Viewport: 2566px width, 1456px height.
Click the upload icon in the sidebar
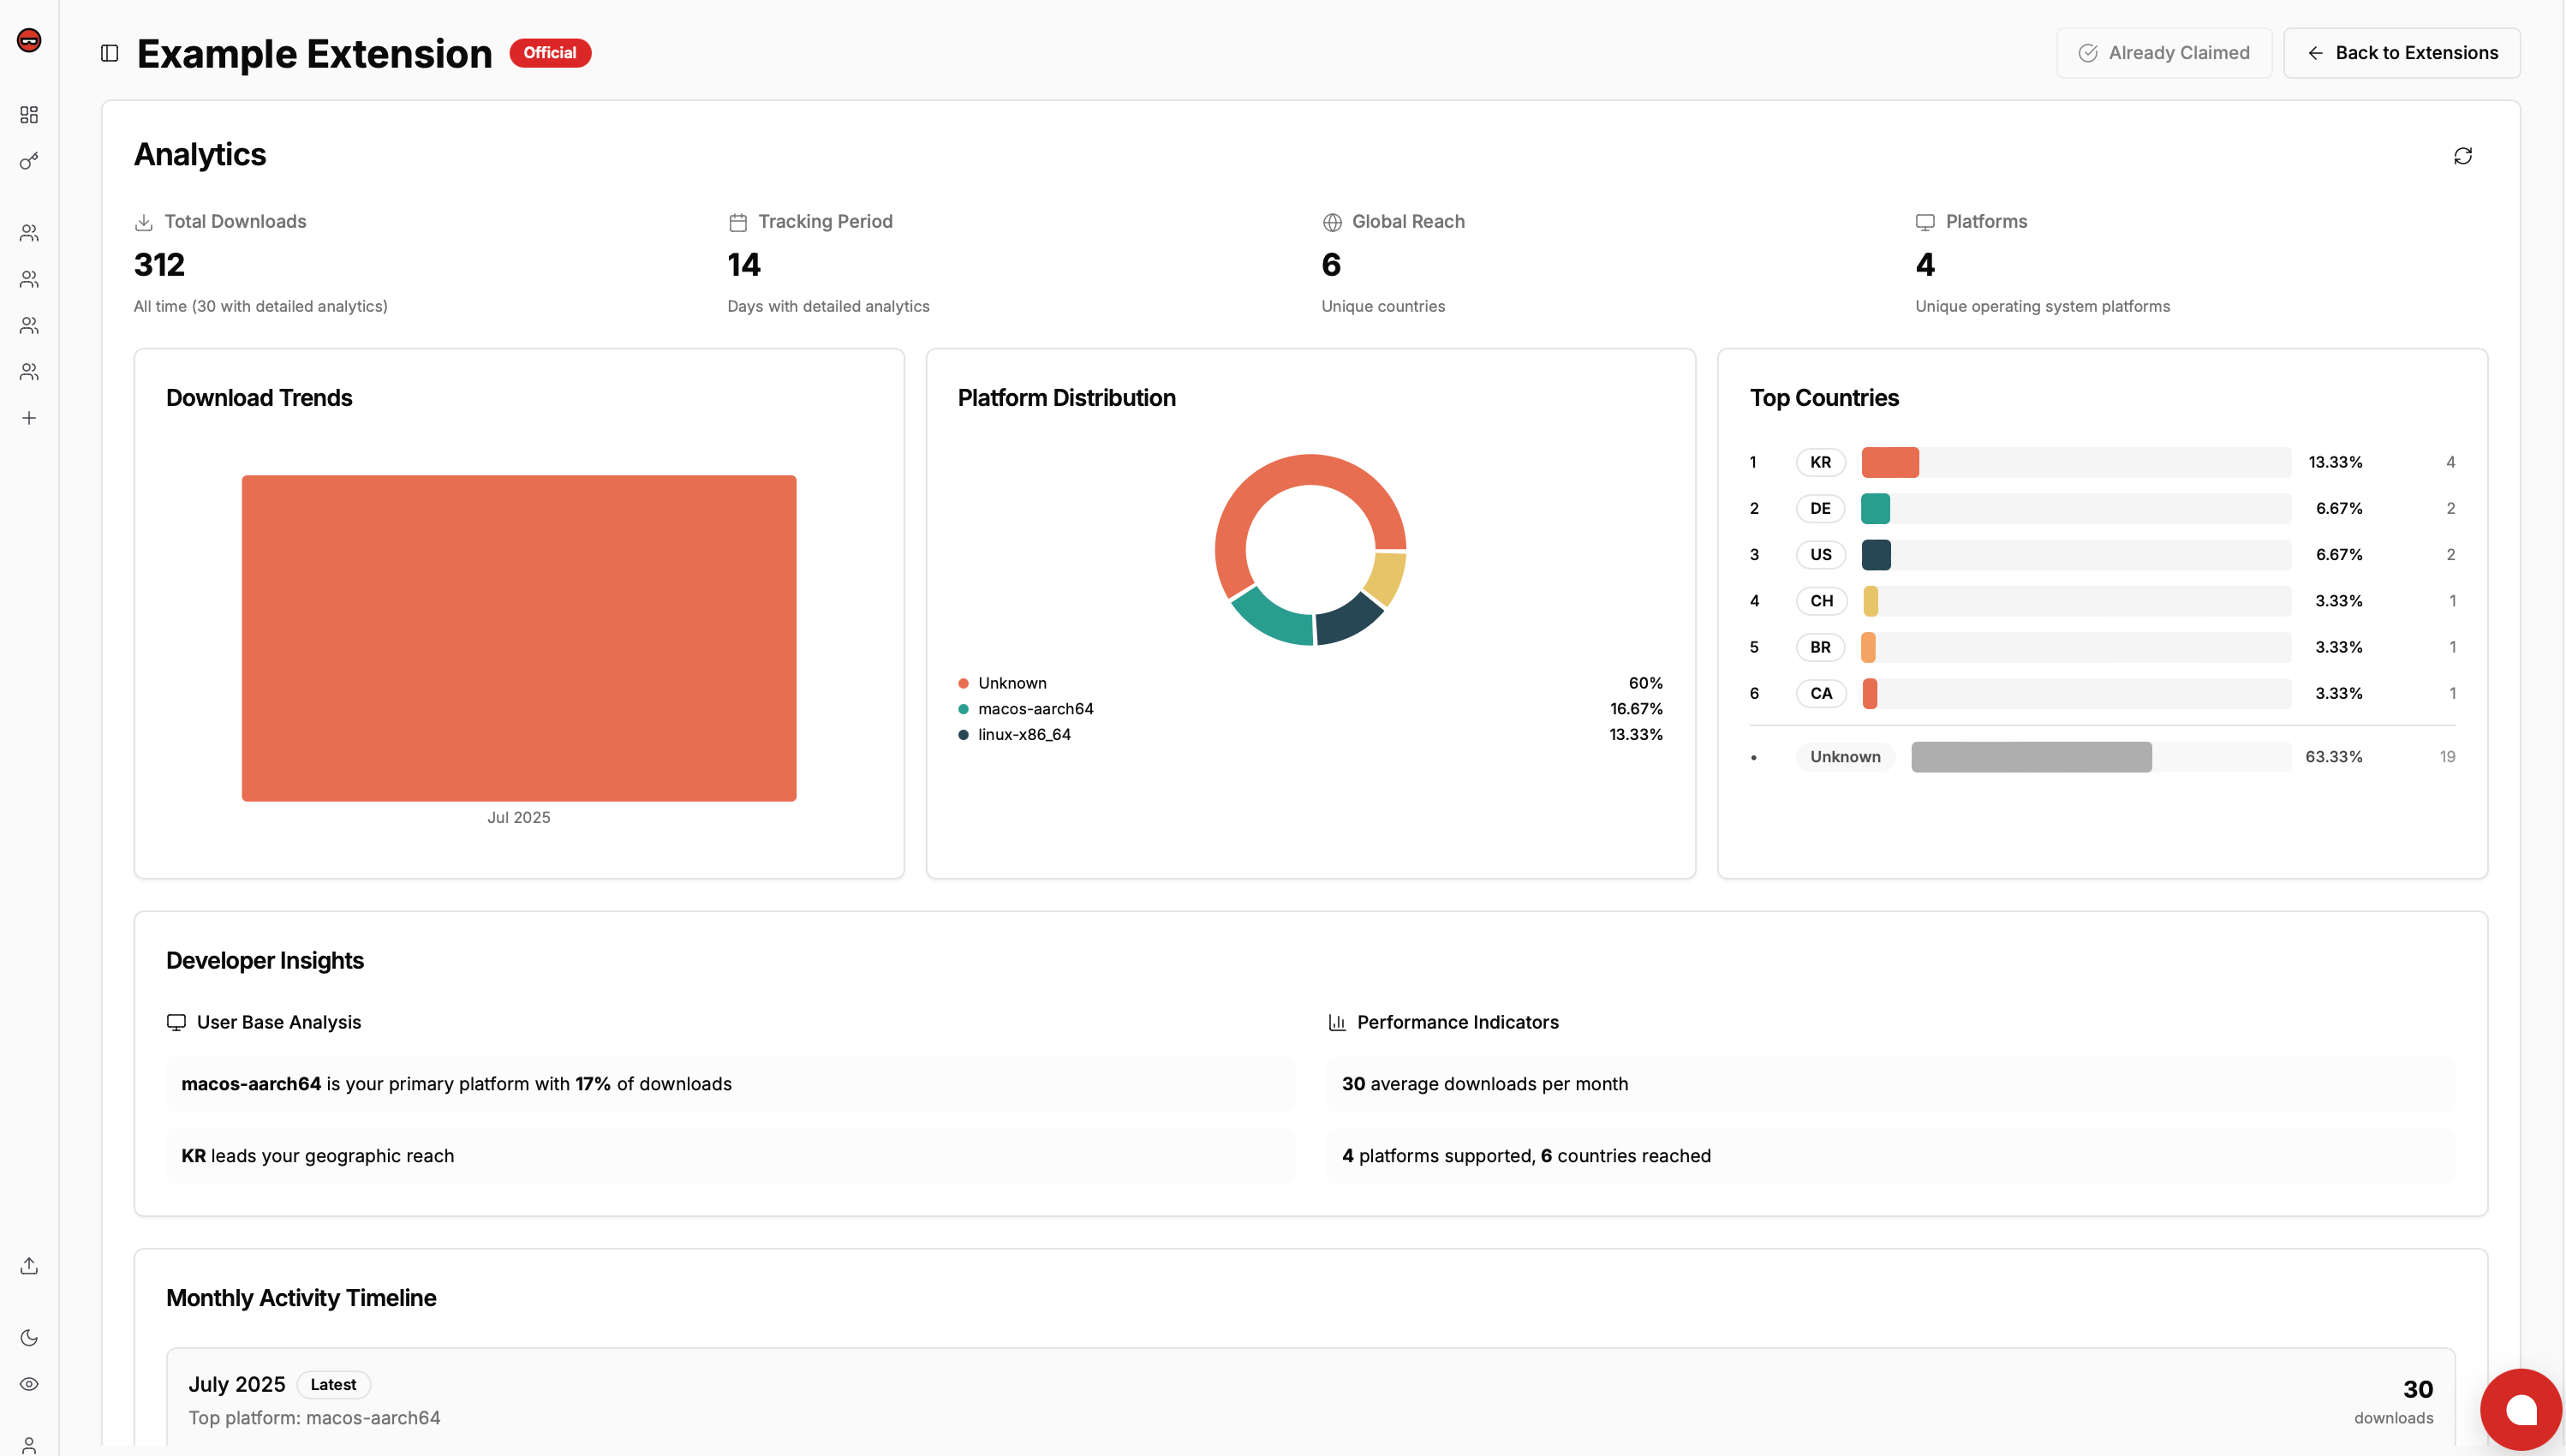click(28, 1265)
